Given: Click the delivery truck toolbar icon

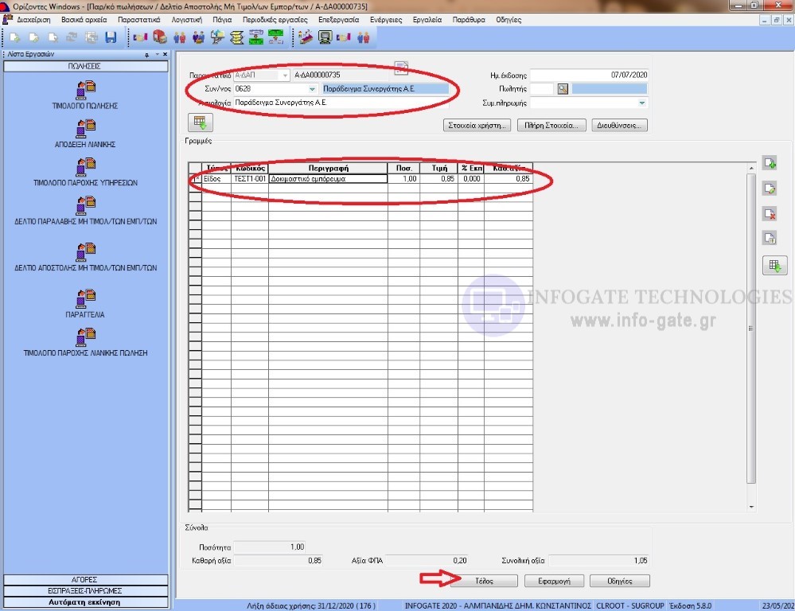Looking at the screenshot, I should point(160,37).
